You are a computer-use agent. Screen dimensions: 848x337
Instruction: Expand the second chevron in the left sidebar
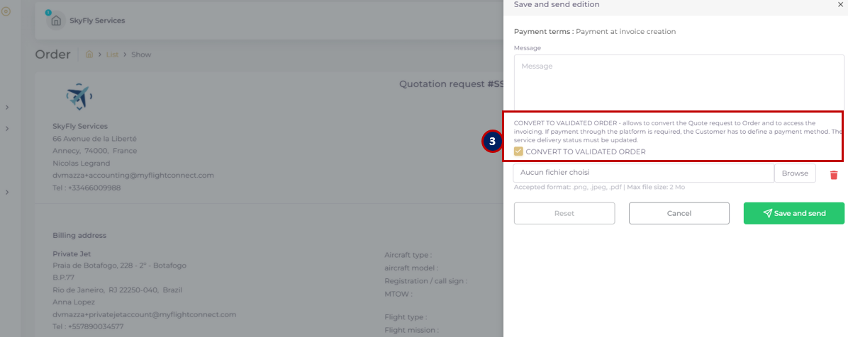pos(7,129)
